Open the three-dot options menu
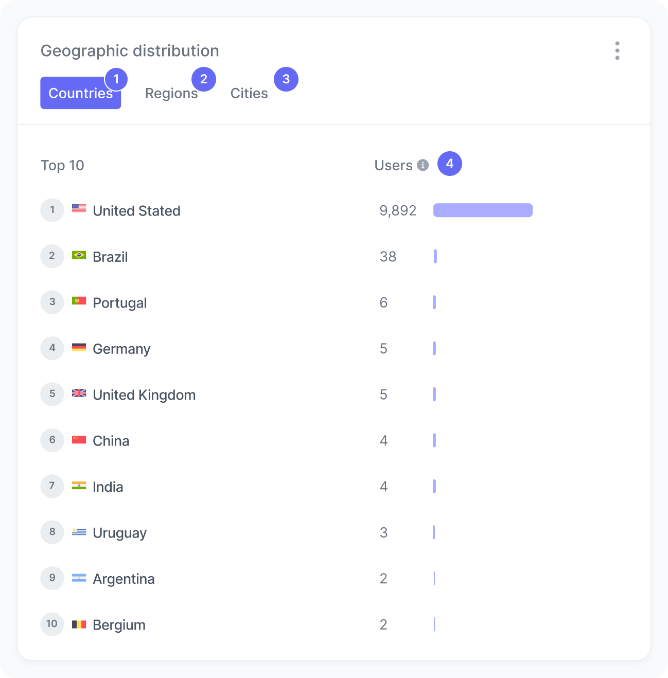Image resolution: width=668 pixels, height=678 pixels. click(x=617, y=50)
